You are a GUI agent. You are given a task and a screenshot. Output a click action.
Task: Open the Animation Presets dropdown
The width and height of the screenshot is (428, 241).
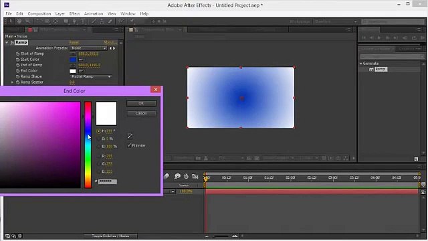88,48
